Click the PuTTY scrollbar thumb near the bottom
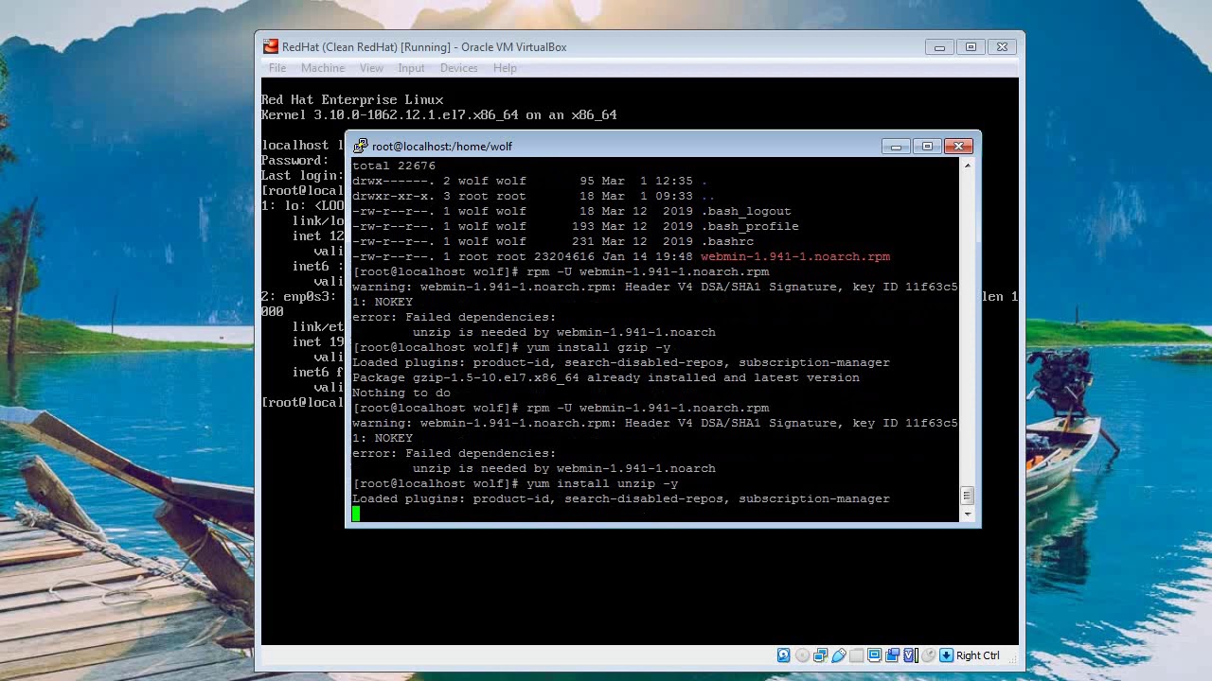Viewport: 1212px width, 681px height. click(x=967, y=496)
